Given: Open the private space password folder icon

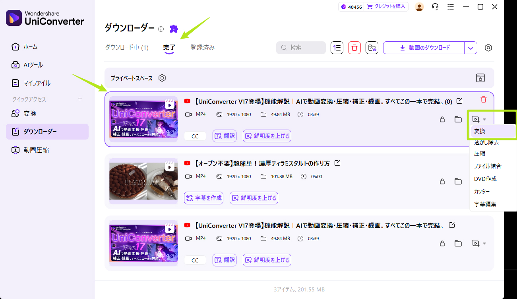Looking at the screenshot, I should point(480,78).
